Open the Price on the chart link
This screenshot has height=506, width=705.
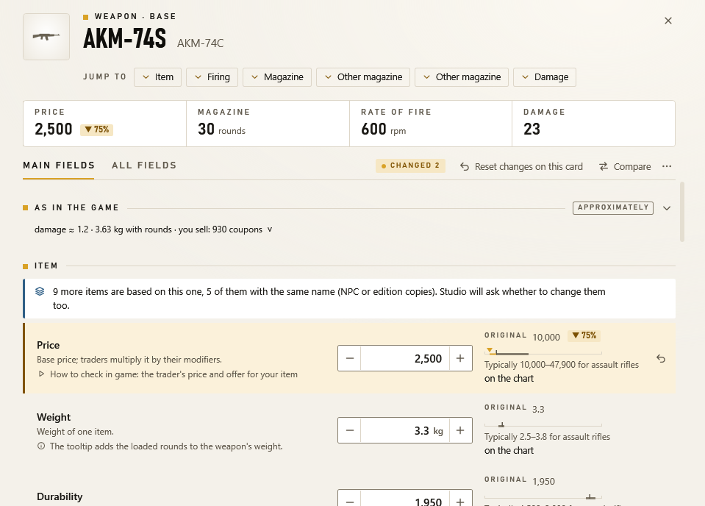509,379
